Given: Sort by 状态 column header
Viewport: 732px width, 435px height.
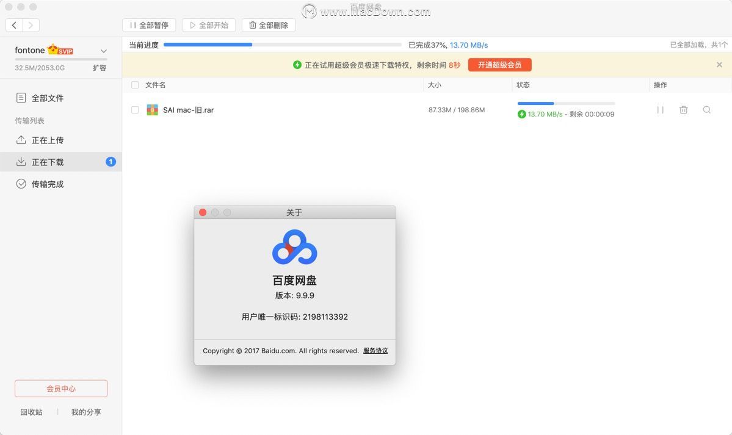Looking at the screenshot, I should point(523,85).
